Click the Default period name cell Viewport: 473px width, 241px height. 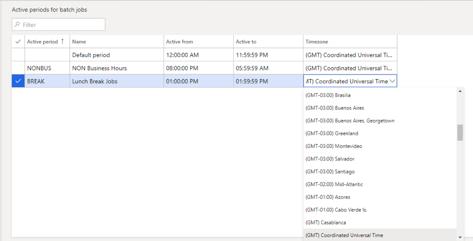pyautogui.click(x=117, y=55)
